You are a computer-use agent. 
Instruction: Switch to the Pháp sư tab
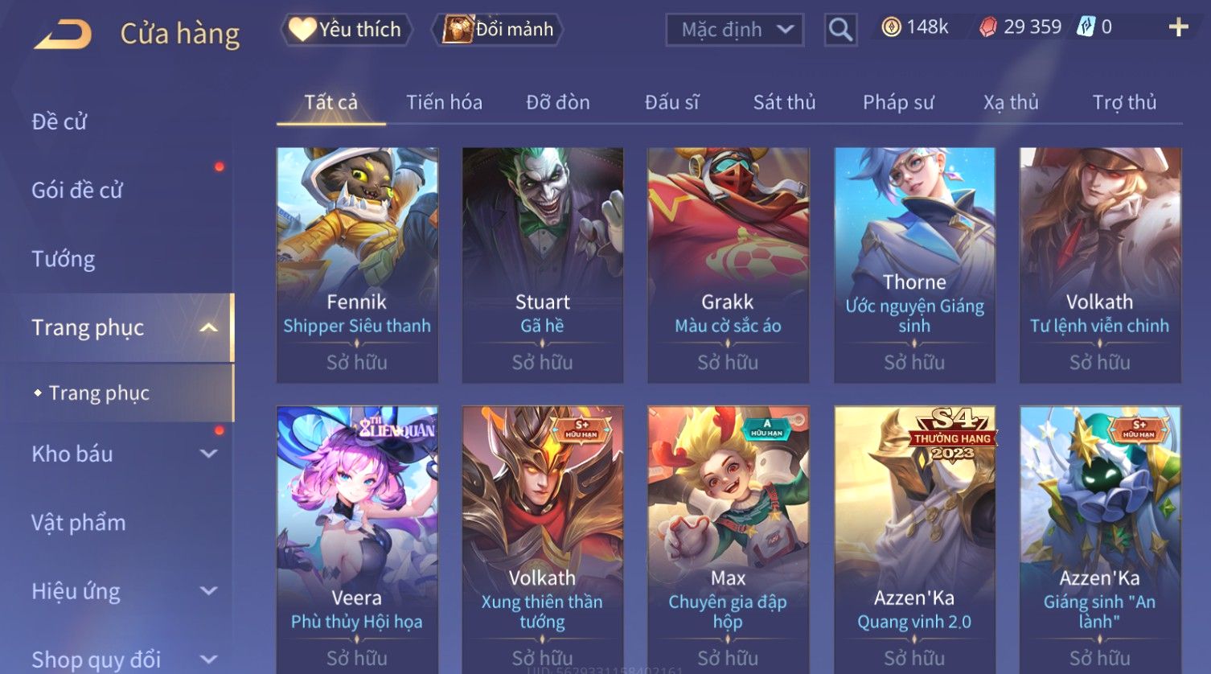(898, 102)
